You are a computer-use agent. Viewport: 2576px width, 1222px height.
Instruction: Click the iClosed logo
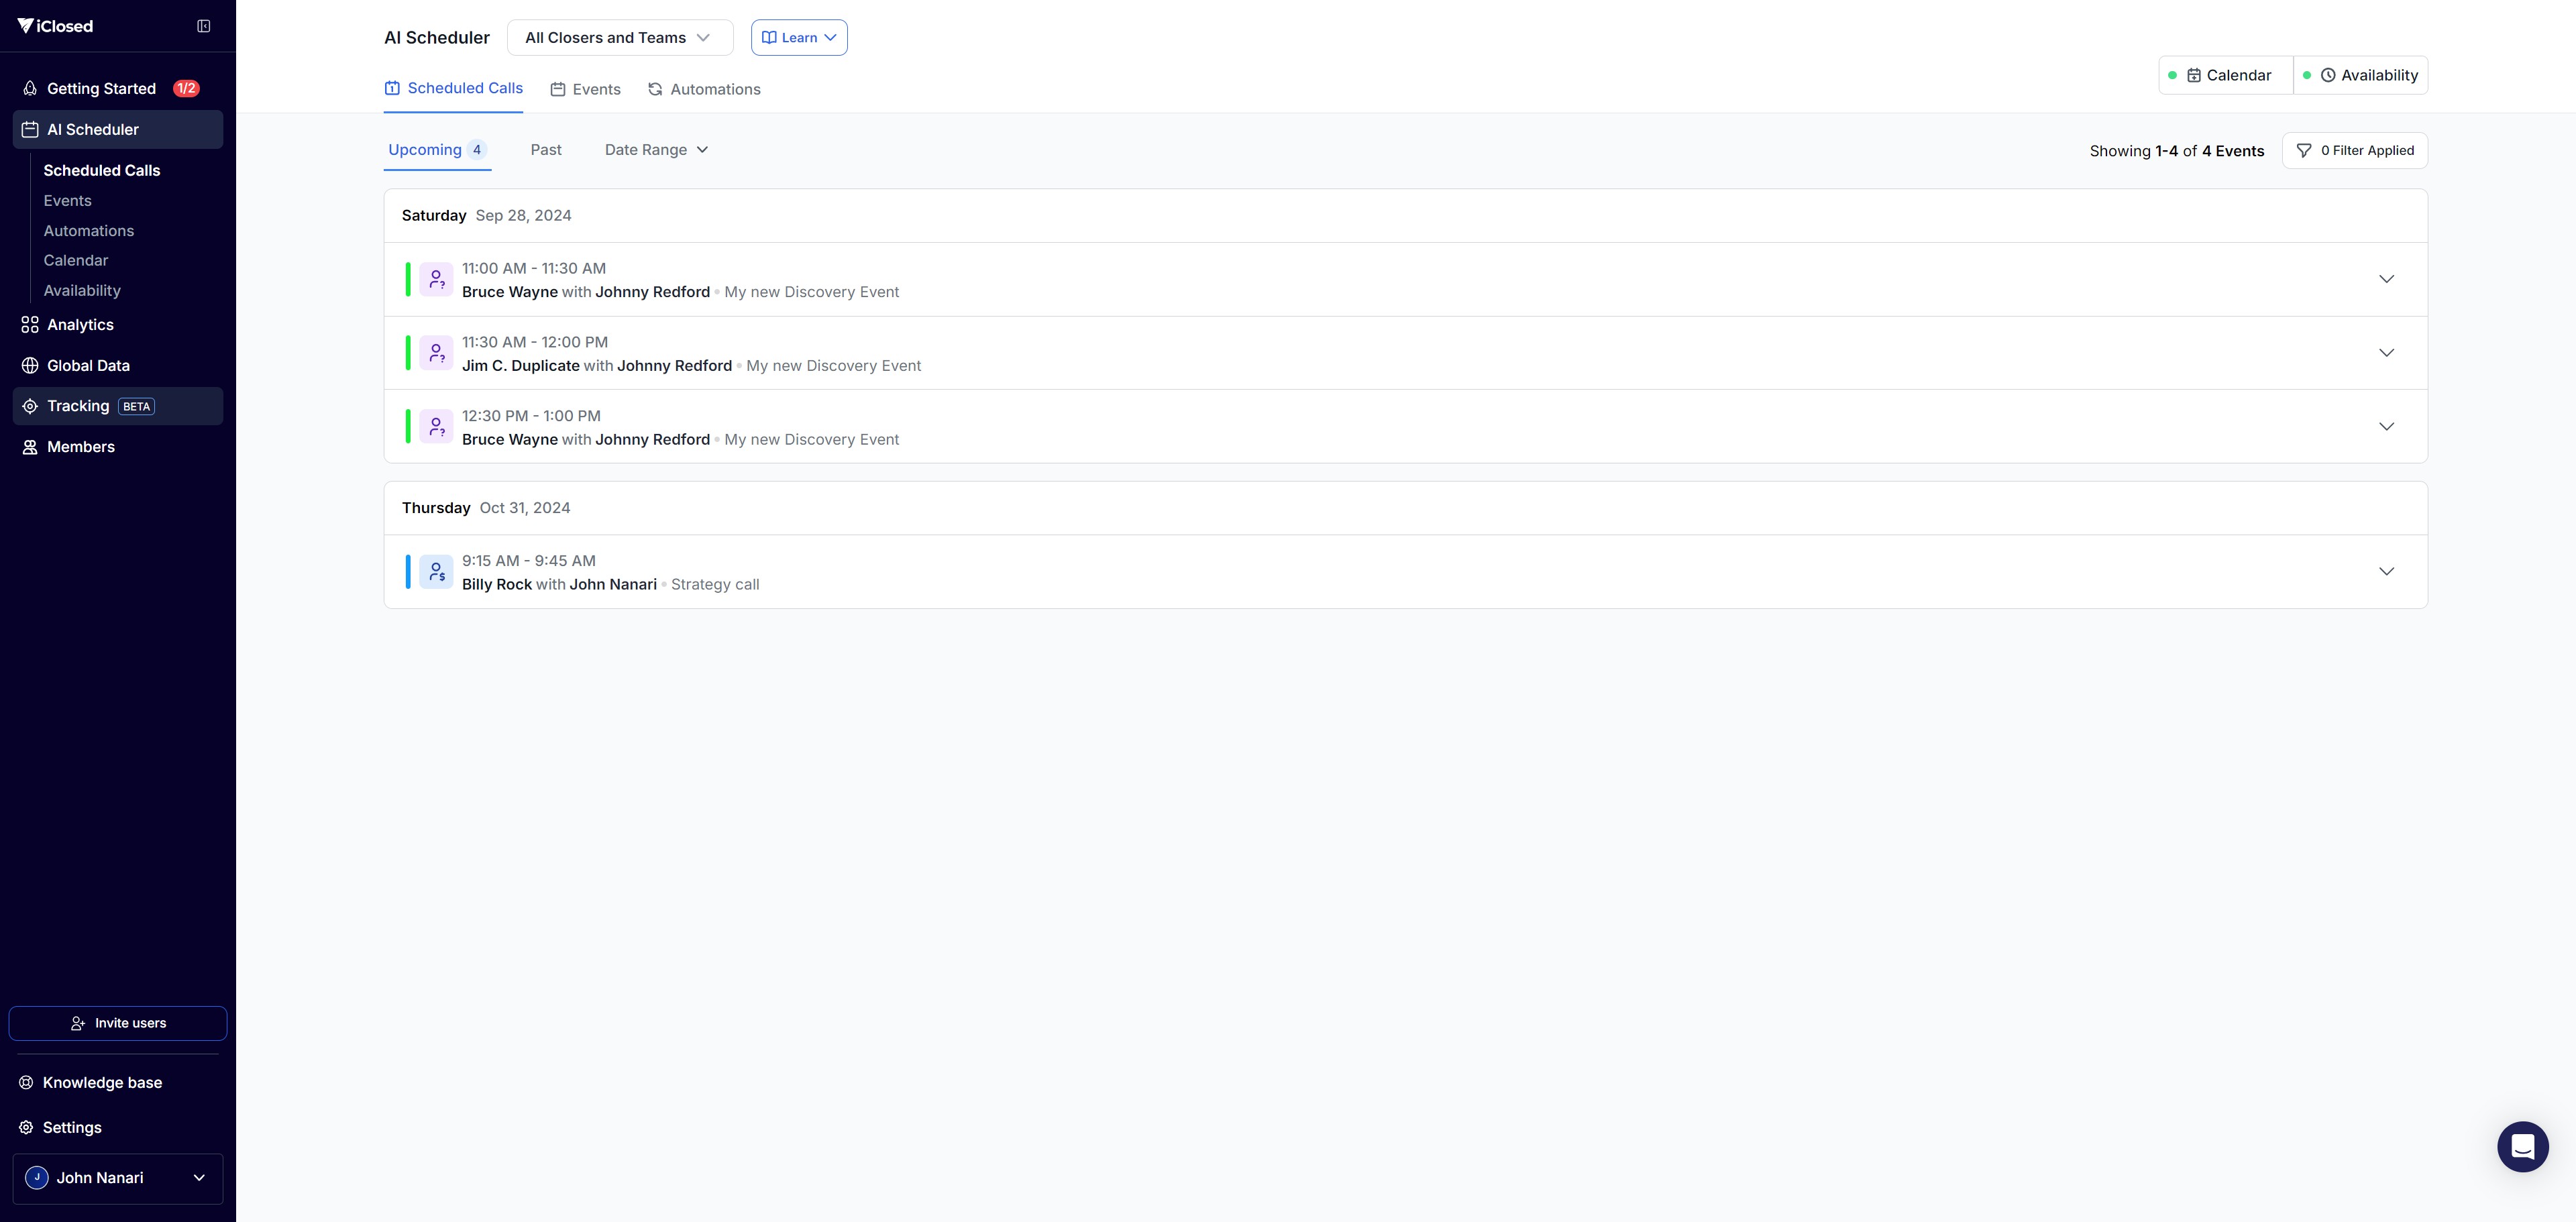[56, 26]
